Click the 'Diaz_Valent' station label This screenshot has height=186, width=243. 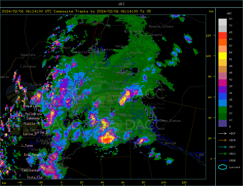point(33,155)
